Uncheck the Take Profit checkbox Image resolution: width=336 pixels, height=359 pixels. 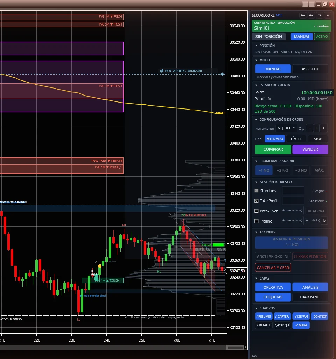click(x=257, y=201)
